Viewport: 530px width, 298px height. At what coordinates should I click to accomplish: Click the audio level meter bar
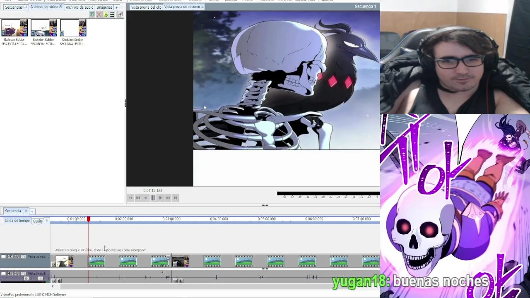pos(328,193)
